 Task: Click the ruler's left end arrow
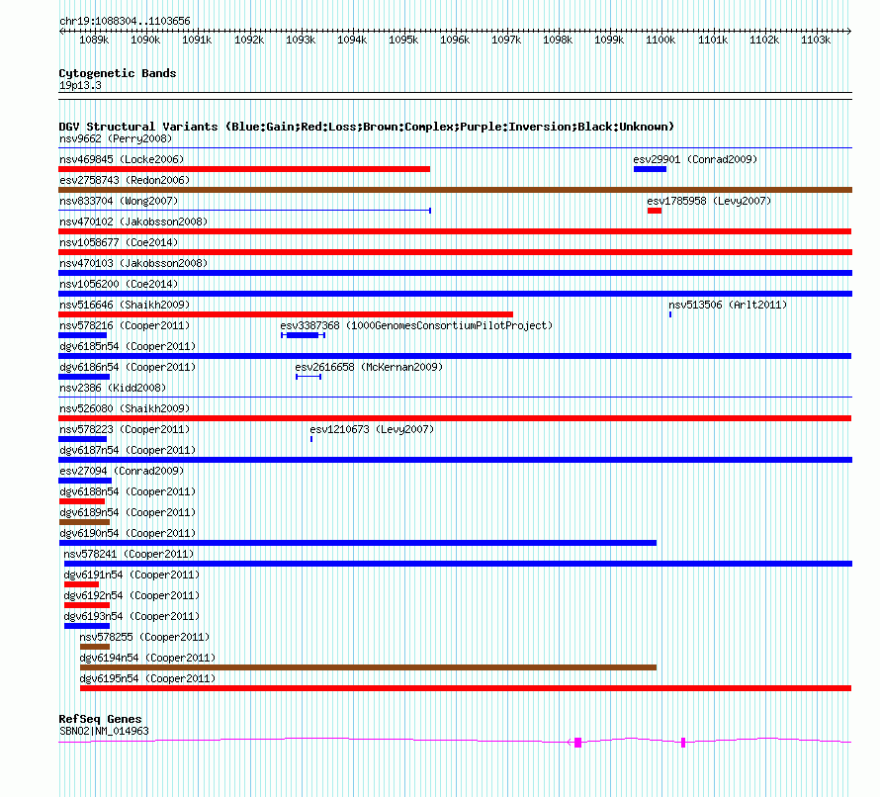61,31
